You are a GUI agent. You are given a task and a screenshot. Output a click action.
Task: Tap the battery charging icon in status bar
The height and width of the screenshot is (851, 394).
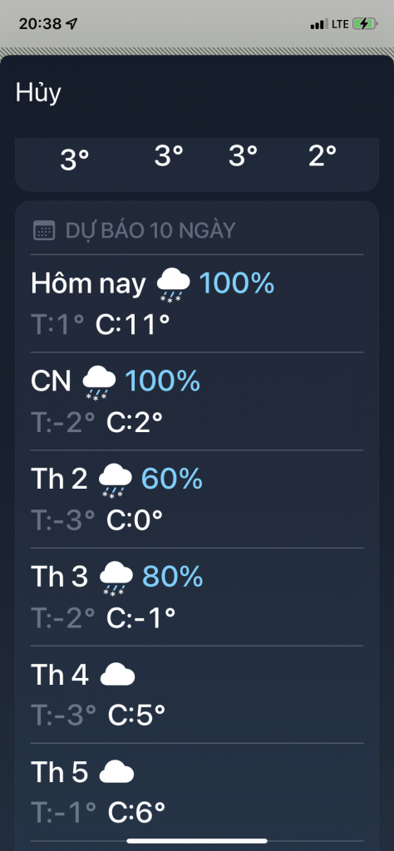[x=364, y=24]
